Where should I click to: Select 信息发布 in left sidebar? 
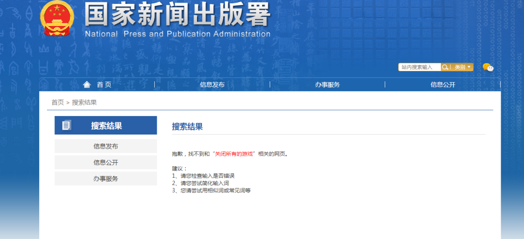[106, 146]
